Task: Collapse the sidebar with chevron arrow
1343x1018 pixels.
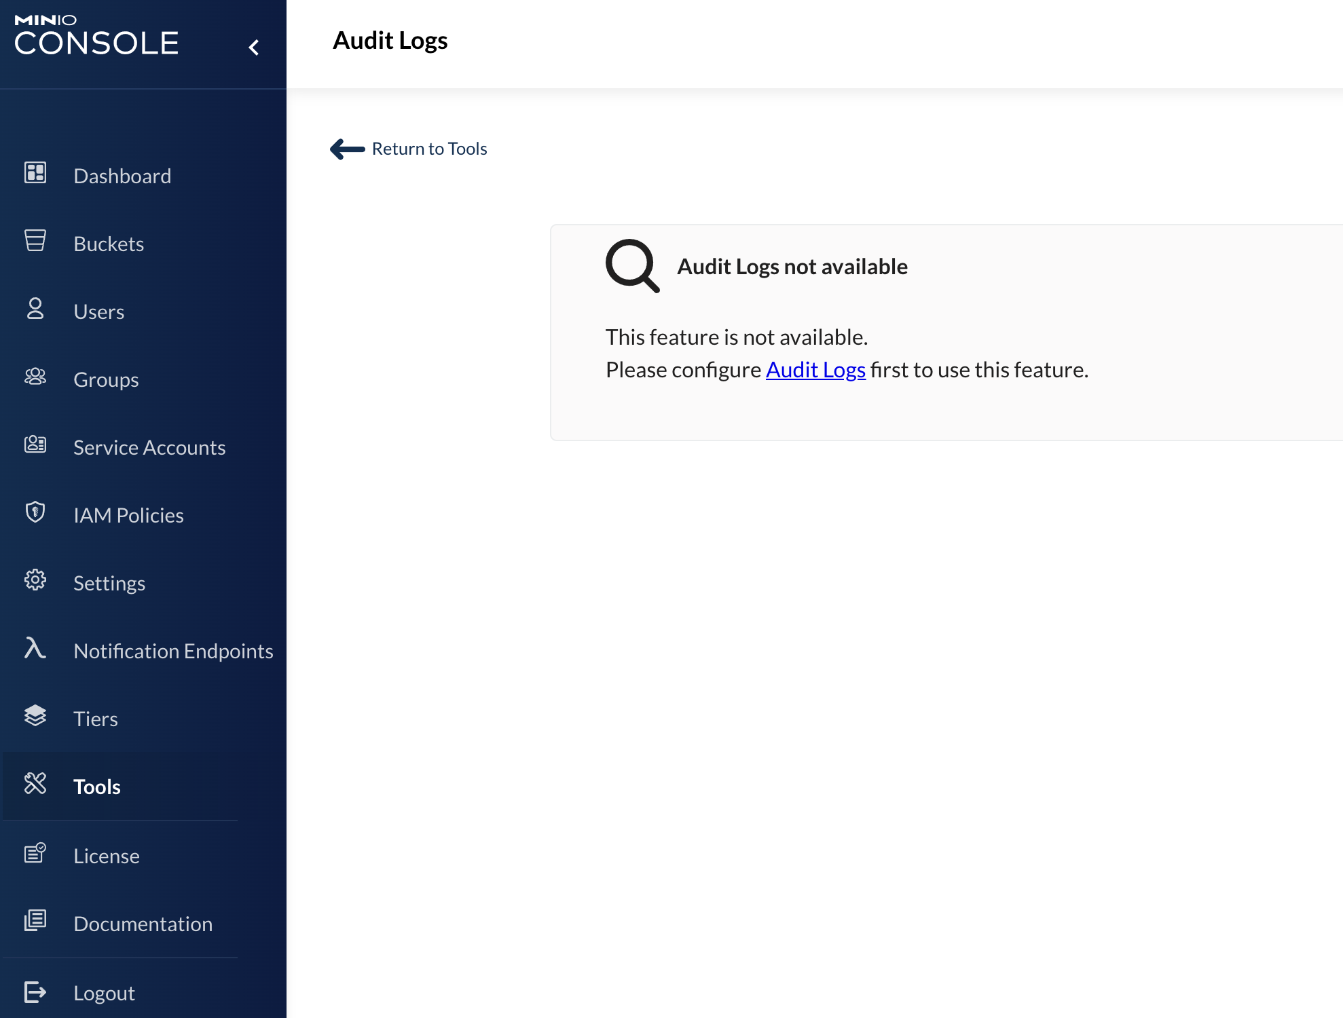Action: (254, 48)
